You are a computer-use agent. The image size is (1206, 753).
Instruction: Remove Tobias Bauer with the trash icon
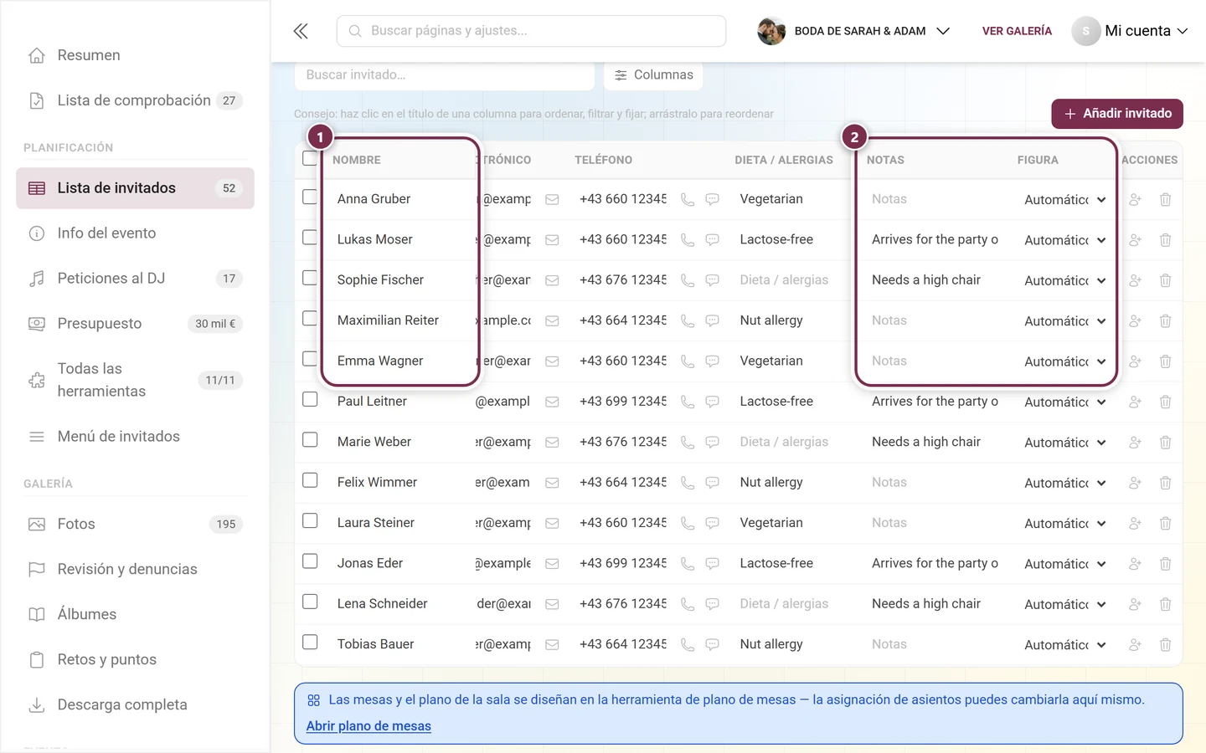click(x=1165, y=644)
